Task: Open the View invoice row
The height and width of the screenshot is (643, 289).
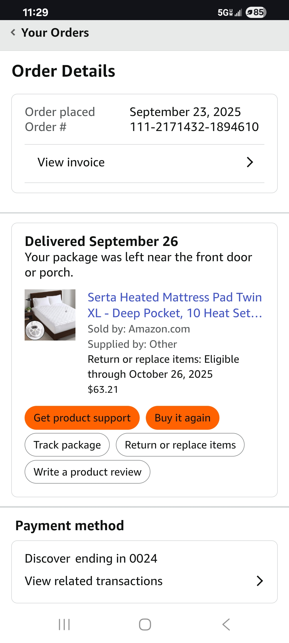Action: click(144, 162)
